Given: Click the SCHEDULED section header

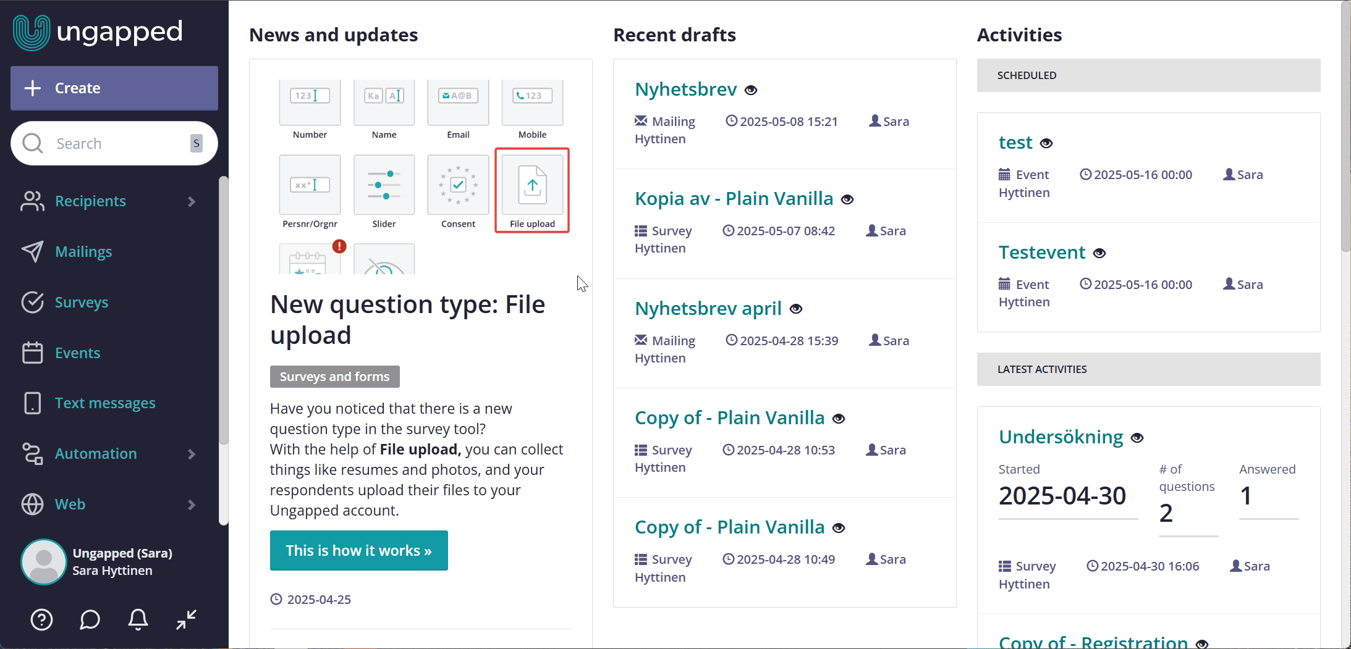Looking at the screenshot, I should [1148, 75].
